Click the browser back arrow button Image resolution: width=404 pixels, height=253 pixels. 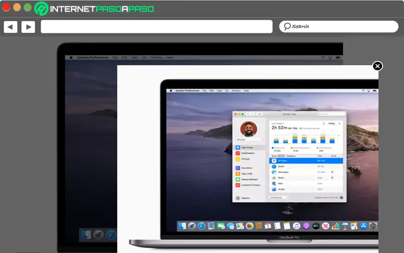point(10,27)
